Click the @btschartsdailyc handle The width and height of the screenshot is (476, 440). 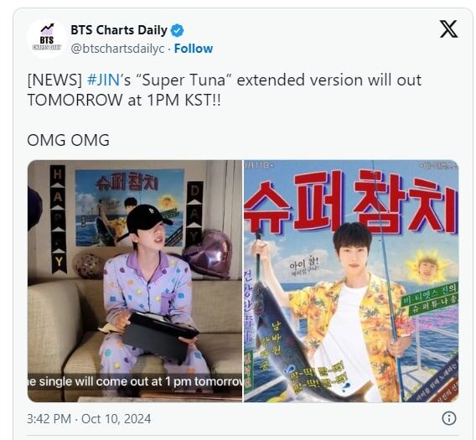pyautogui.click(x=117, y=49)
